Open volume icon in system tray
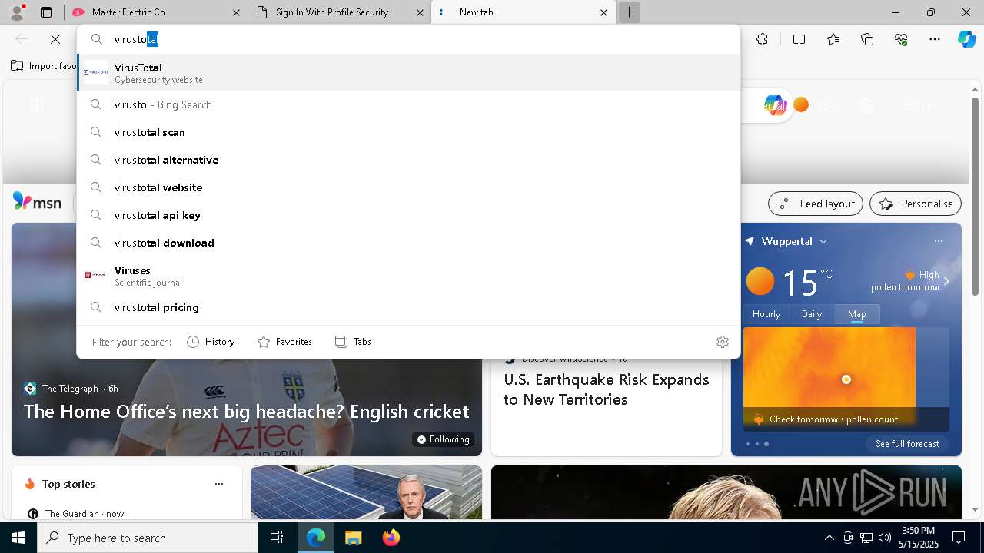Viewport: 984px width, 553px height. (884, 538)
